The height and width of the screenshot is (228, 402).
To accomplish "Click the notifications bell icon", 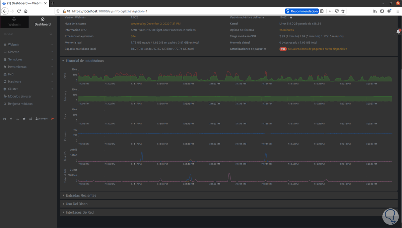I will coord(398,32).
